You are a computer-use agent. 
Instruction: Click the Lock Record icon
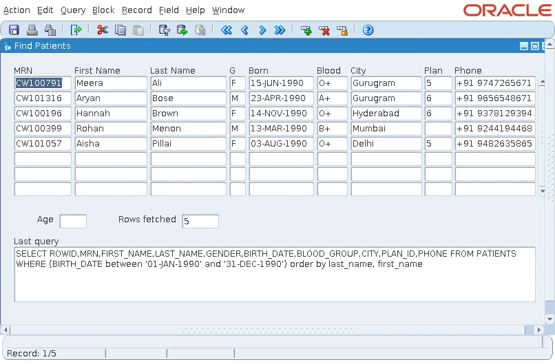click(342, 30)
